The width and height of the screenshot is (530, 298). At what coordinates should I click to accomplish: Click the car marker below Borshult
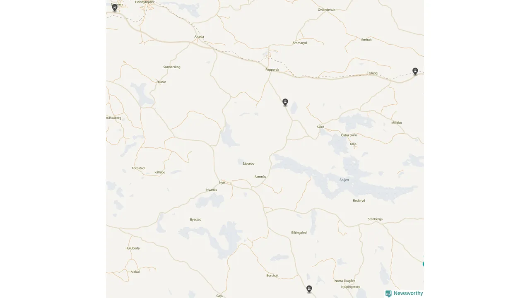pyautogui.click(x=309, y=289)
